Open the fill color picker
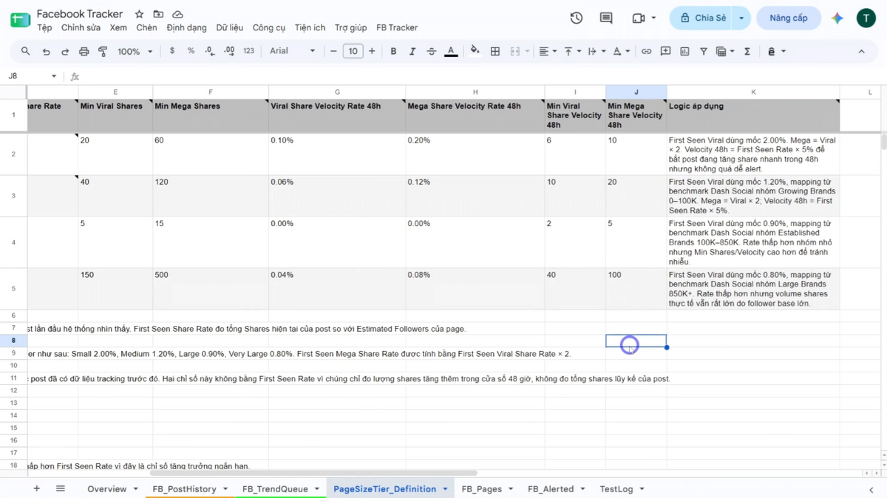Viewport: 887px width, 498px height. point(475,51)
